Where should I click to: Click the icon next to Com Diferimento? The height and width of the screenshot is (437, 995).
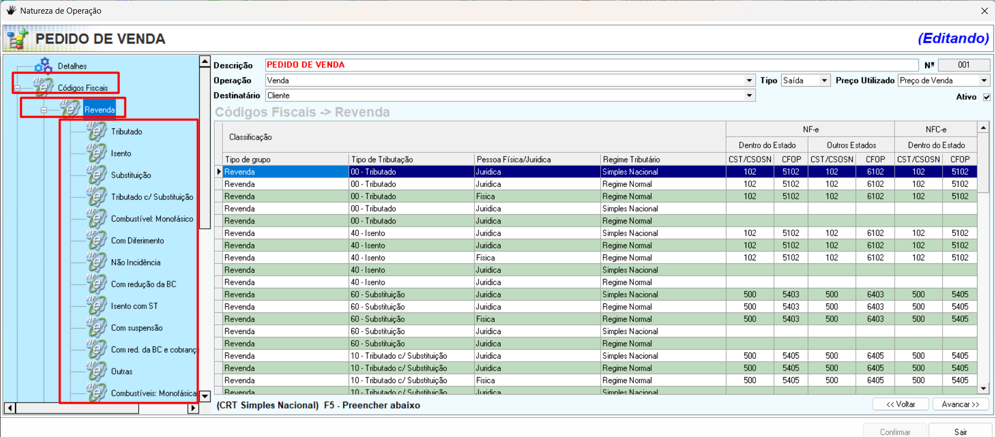(x=96, y=240)
